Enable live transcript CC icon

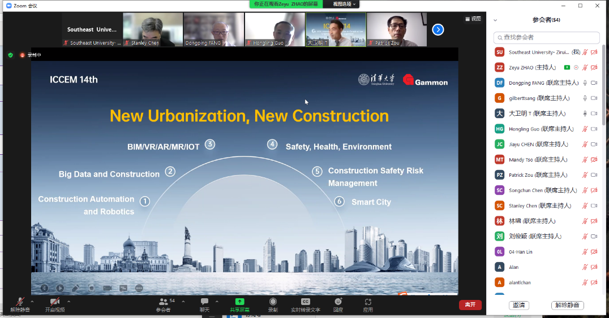306,302
